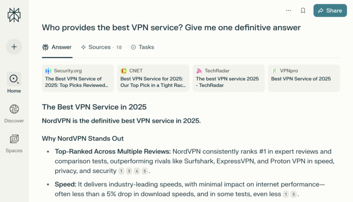This screenshot has height=202, width=353.
Task: Bookmark this thread
Action: (303, 10)
